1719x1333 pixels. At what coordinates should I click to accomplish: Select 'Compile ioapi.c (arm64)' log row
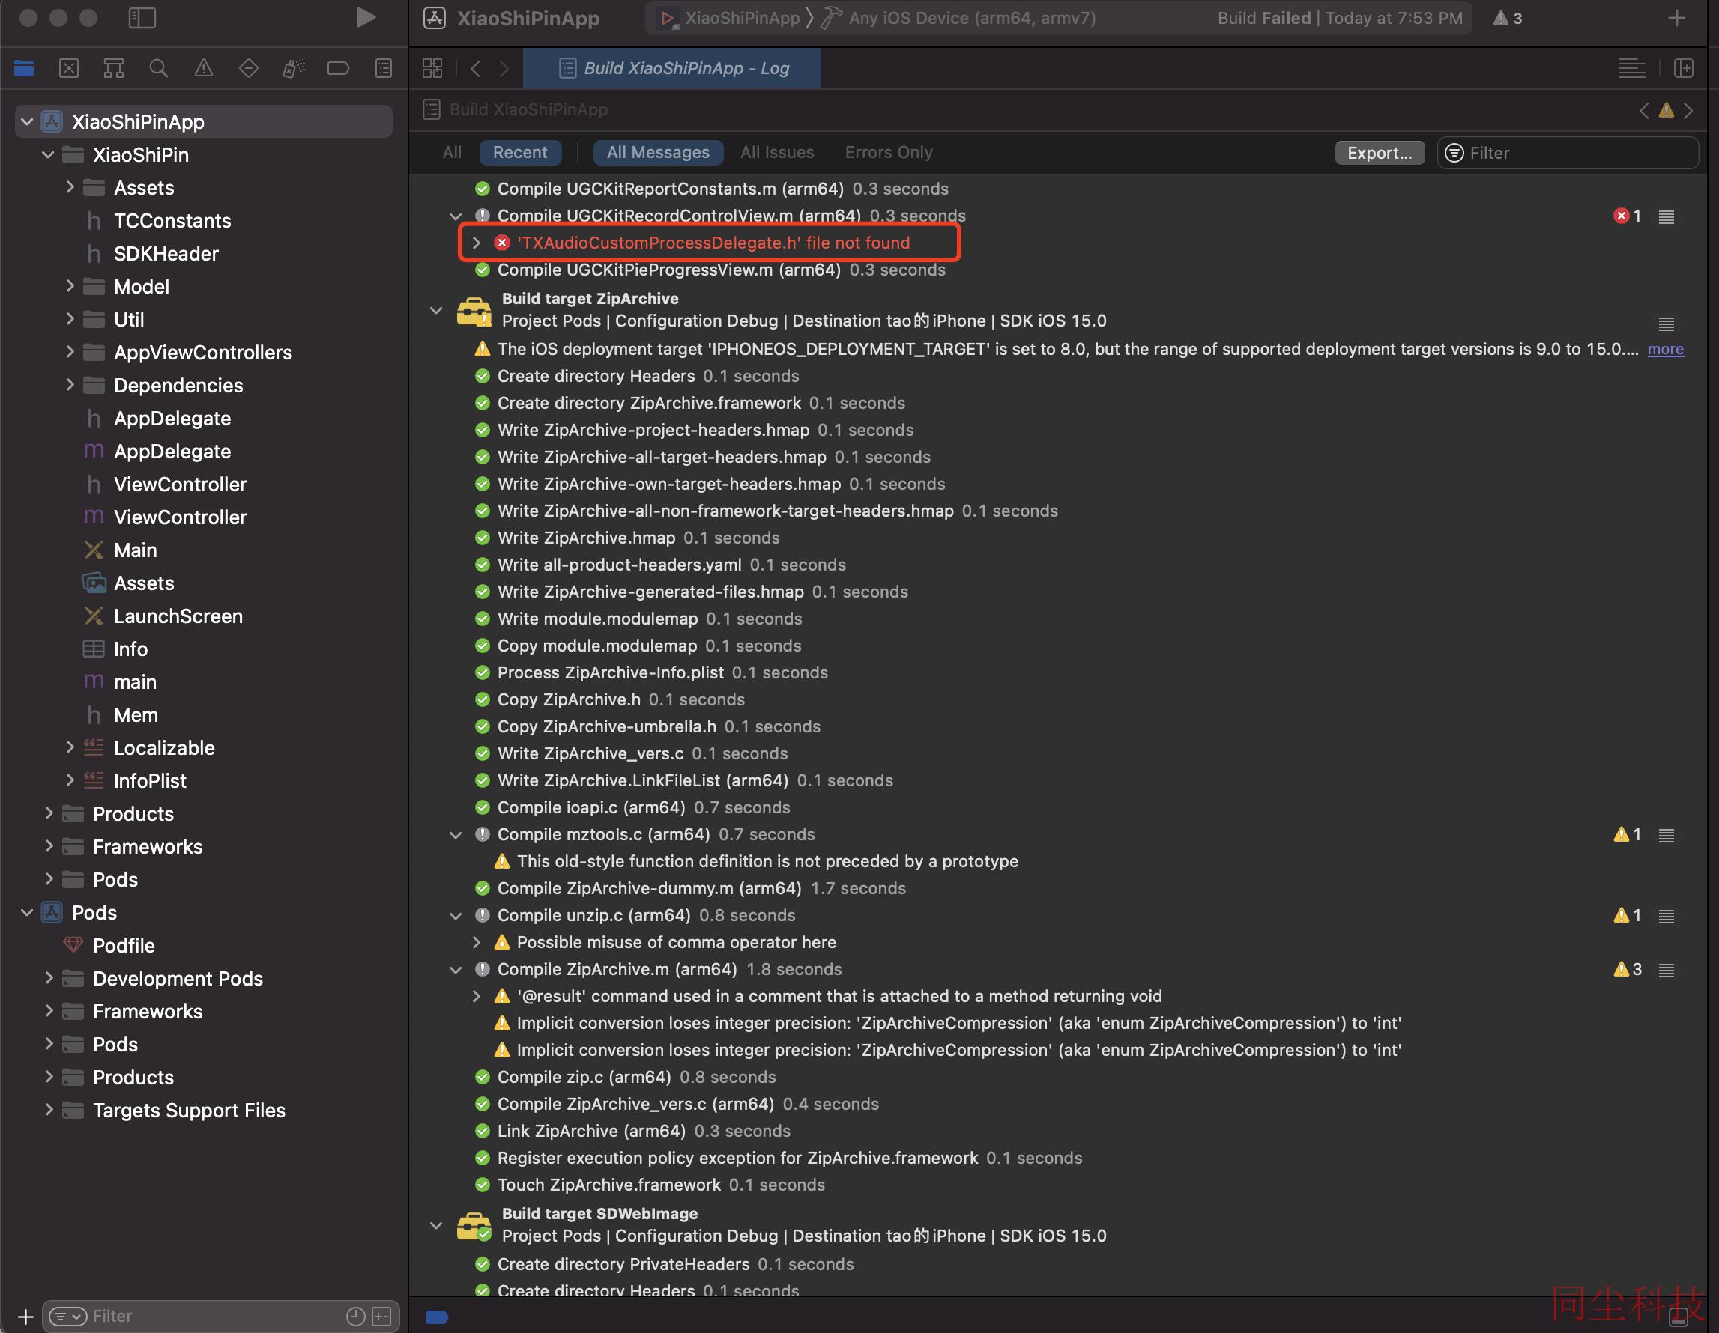643,808
